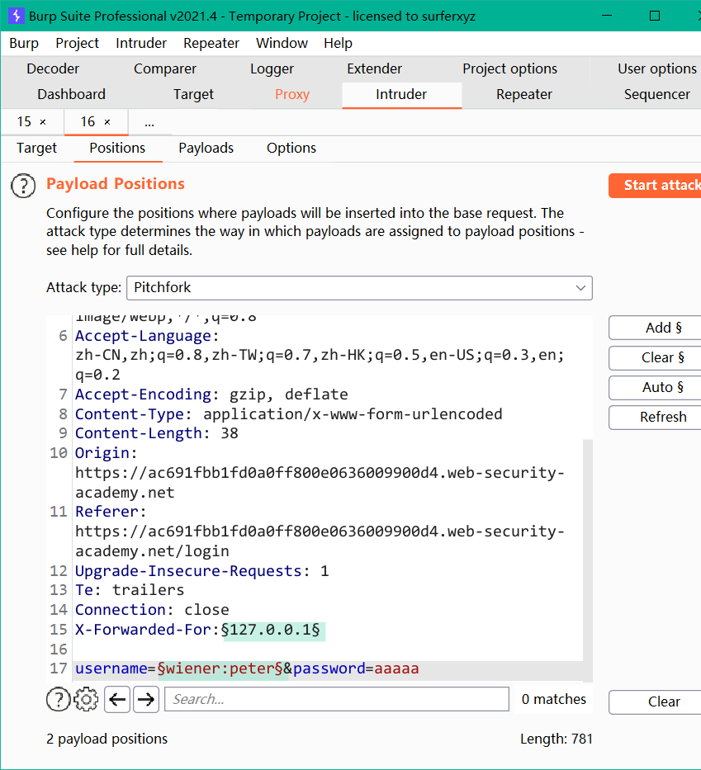Viewport: 701px width, 770px height.
Task: Switch to the Comparer tab
Action: click(165, 68)
